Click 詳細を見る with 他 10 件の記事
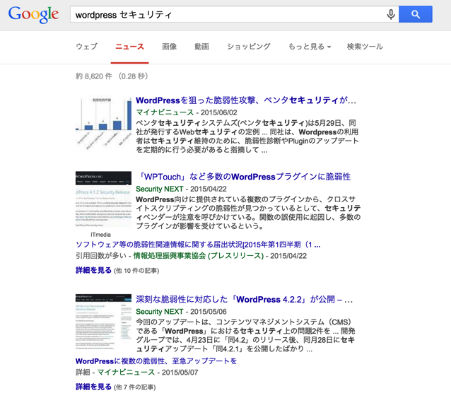The height and width of the screenshot is (398, 451). tap(93, 270)
